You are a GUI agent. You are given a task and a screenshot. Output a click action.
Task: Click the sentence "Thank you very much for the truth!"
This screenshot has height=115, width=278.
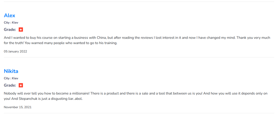[x=137, y=40]
